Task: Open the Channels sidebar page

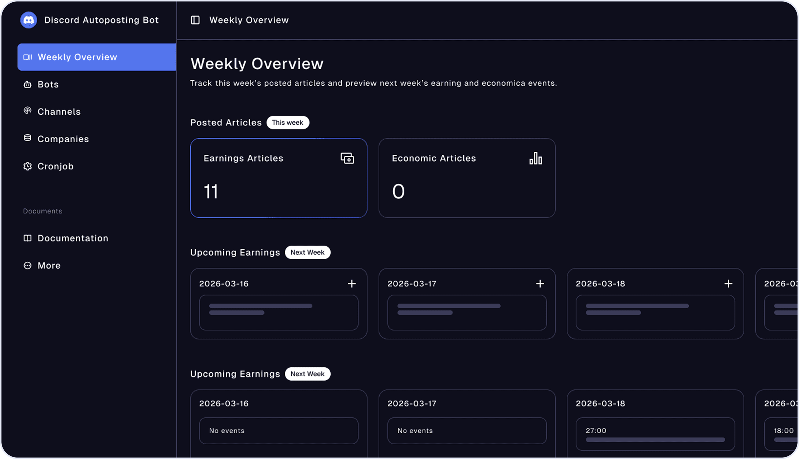Action: (59, 111)
